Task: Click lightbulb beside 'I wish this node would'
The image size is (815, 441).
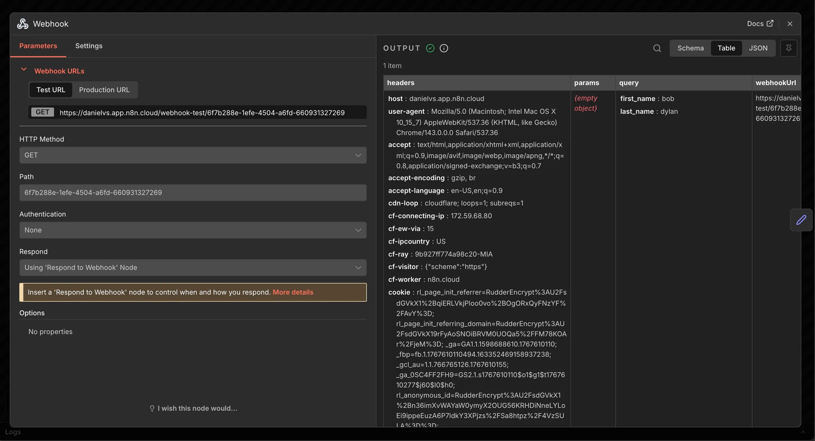Action: coord(152,408)
